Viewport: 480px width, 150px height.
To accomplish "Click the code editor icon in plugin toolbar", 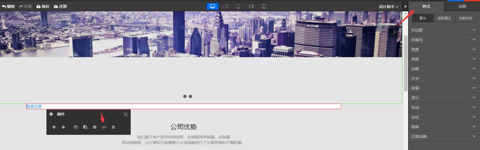I will click(104, 127).
